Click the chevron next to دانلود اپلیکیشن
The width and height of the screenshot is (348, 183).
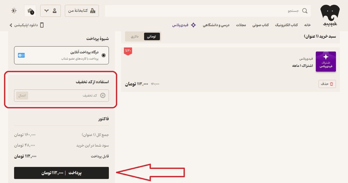11,25
